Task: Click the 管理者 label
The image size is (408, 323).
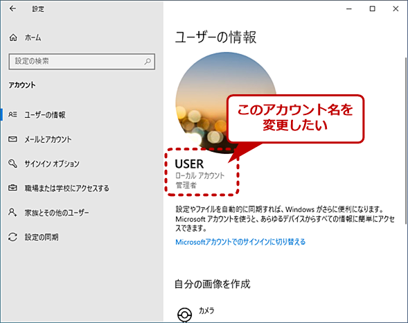Action: point(186,185)
